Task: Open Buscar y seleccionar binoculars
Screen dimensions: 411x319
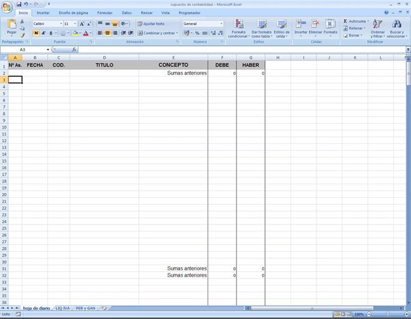Action: point(397,29)
